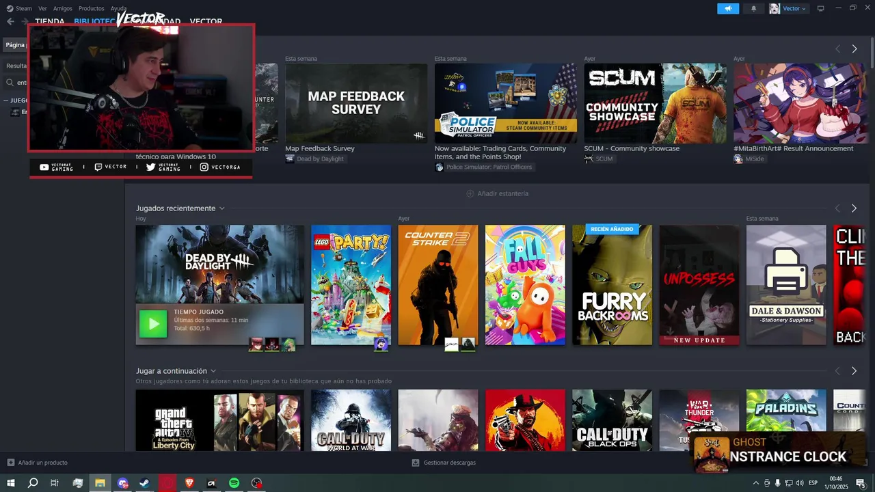Screen dimensions: 875x492
Task: Open the Productos menu
Action: click(x=92, y=8)
